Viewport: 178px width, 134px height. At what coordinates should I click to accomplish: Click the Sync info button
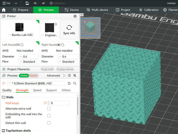tap(69, 30)
